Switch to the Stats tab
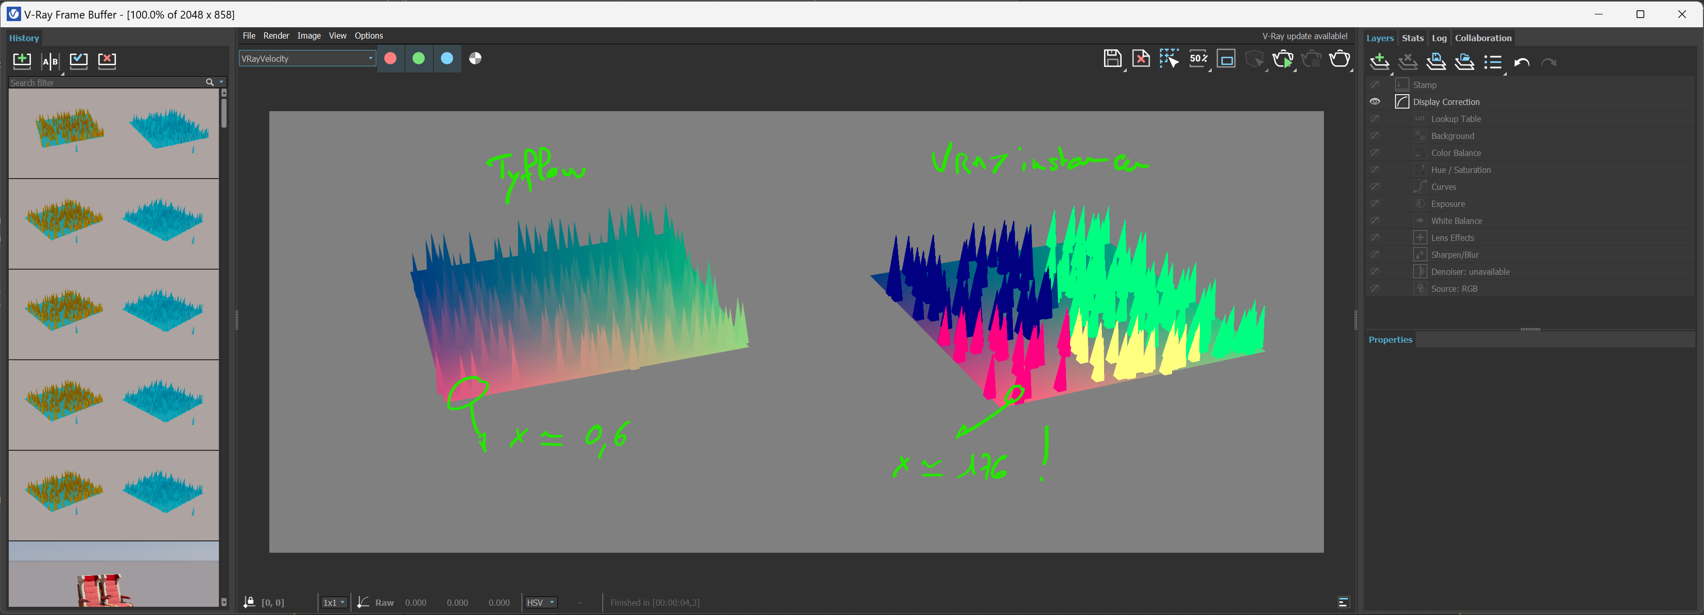This screenshot has width=1704, height=615. coord(1413,39)
